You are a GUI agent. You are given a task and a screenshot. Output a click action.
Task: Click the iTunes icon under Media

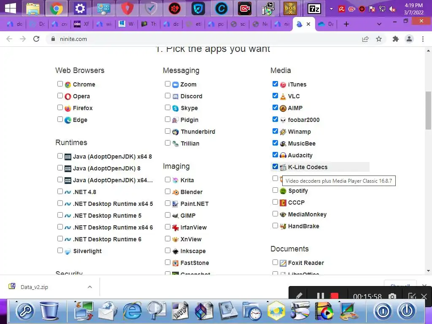283,84
